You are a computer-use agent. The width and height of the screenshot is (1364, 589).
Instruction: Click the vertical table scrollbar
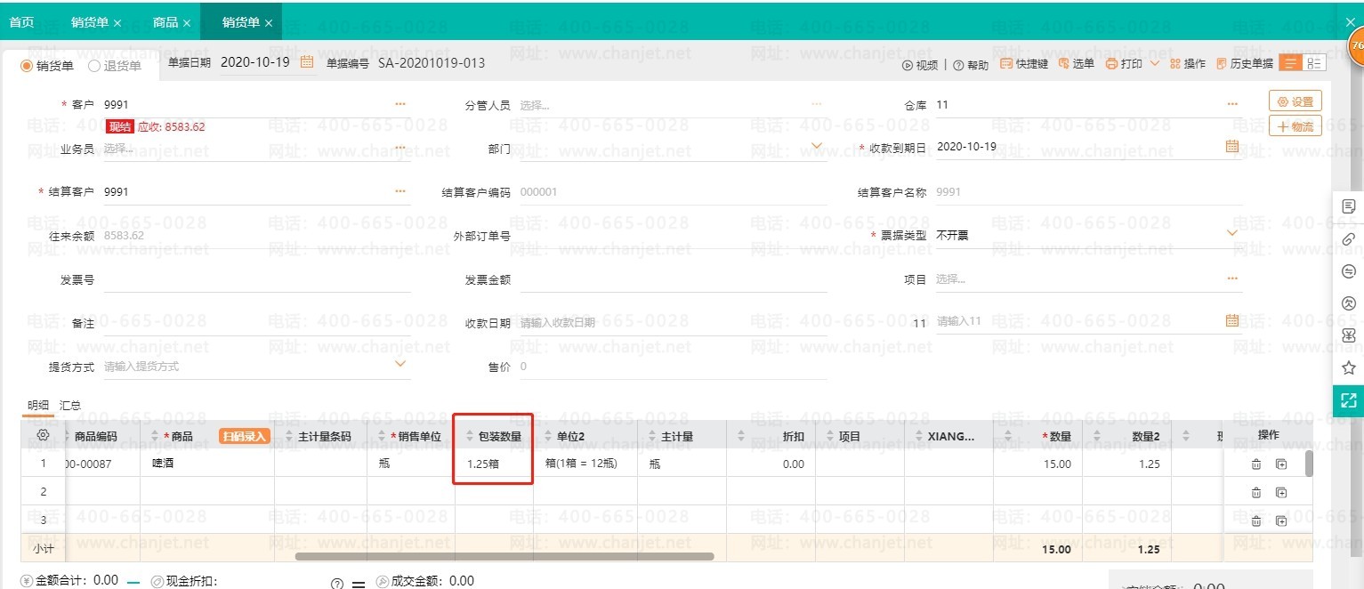tap(1309, 464)
